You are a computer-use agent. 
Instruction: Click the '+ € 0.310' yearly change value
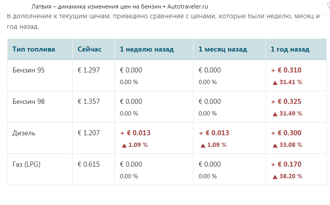click(x=286, y=70)
